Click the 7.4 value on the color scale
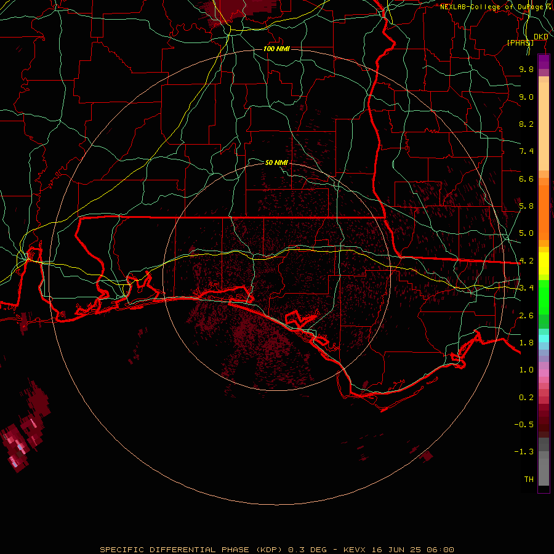This screenshot has width=554, height=554. (x=526, y=151)
